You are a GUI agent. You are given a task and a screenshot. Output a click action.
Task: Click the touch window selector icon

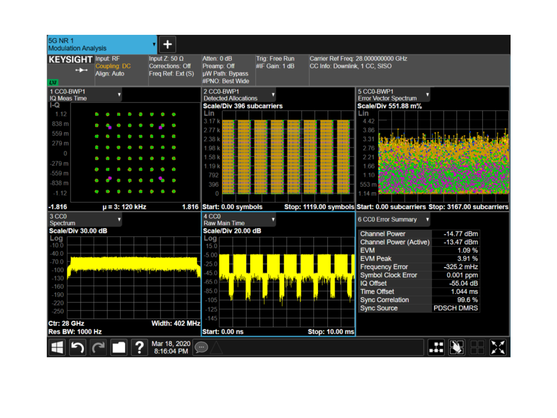pyautogui.click(x=457, y=347)
